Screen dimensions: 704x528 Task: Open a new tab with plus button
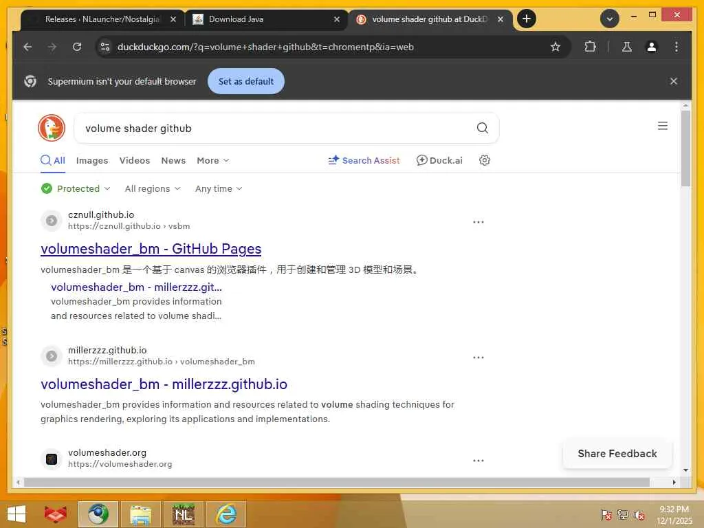(527, 19)
